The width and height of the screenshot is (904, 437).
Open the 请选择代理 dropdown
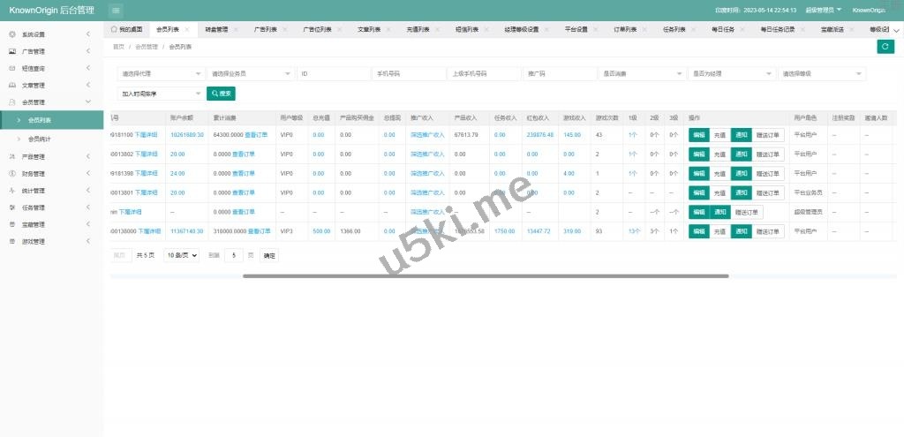[x=161, y=74]
